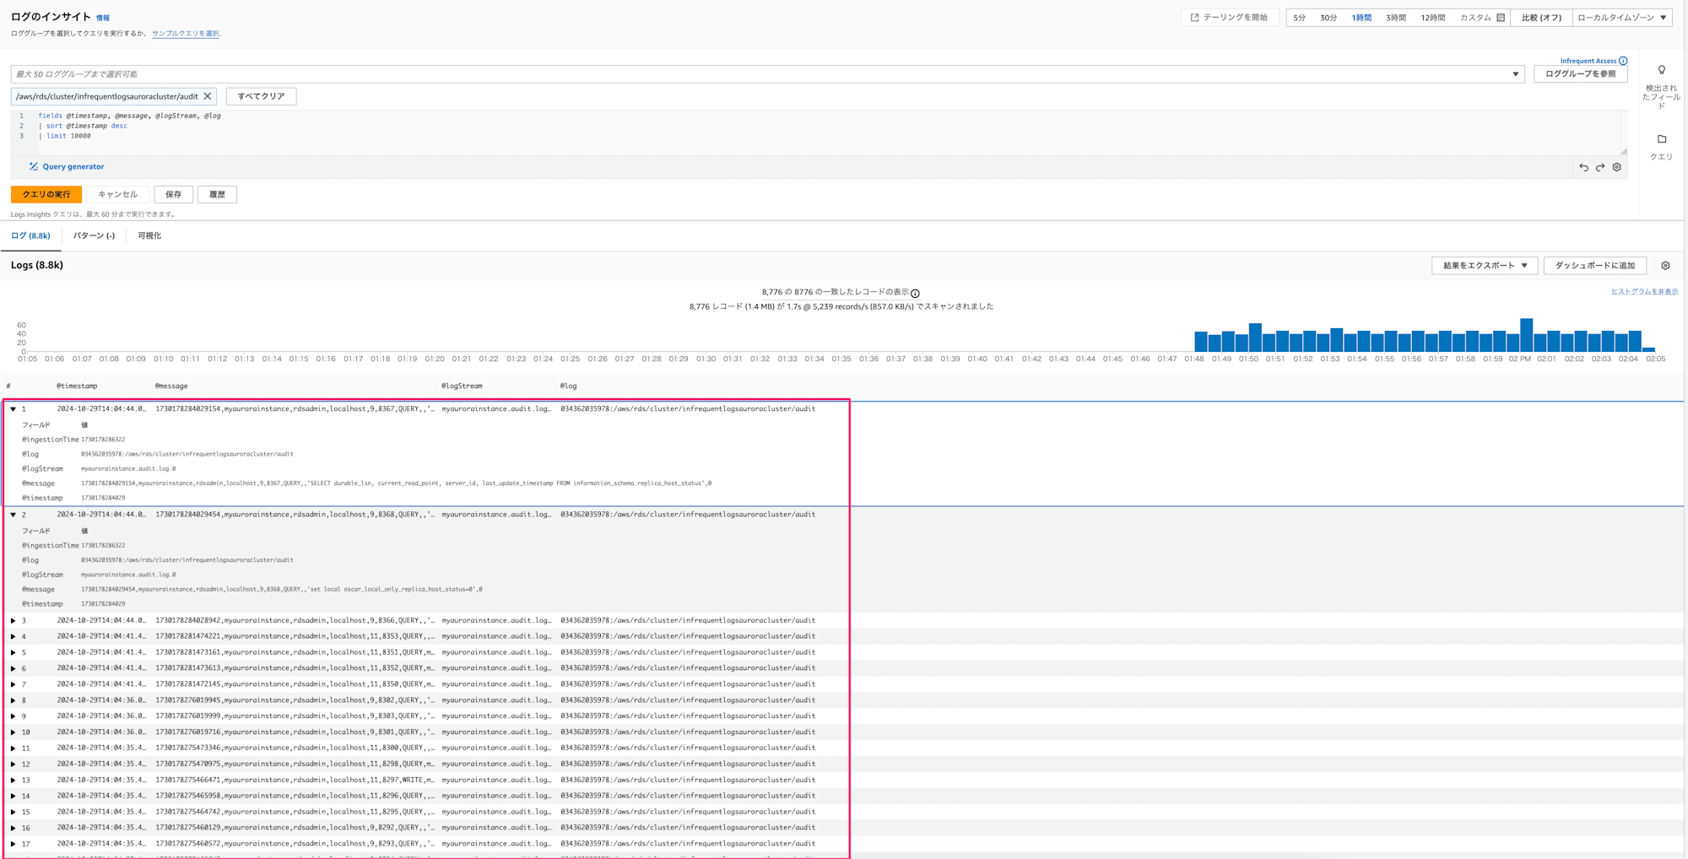1688x859 pixels.
Task: Open the 検出されたフィールド lightbulb panel
Action: [1662, 70]
